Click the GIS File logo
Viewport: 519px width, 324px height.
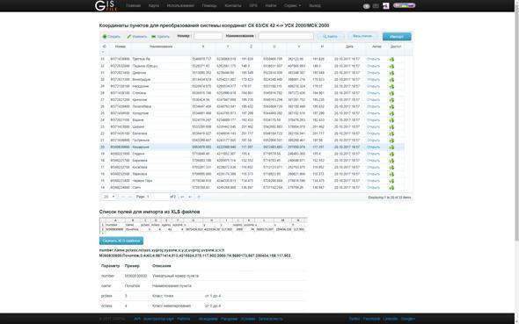[x=106, y=5]
